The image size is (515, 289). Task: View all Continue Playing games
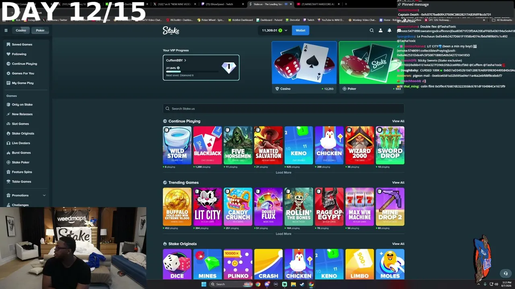point(398,121)
